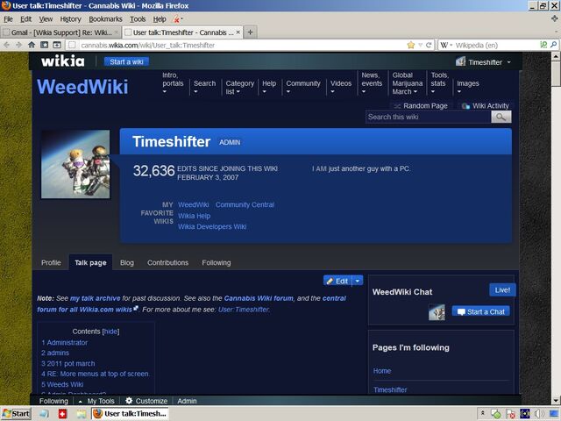Switch to the Profile tab
This screenshot has width=561, height=421.
(x=51, y=262)
